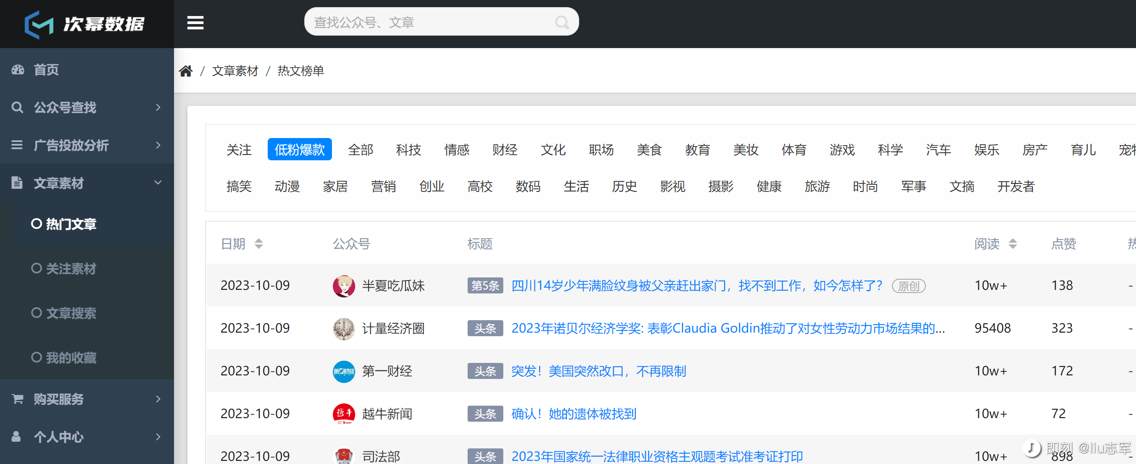Select the 摄影 category tab
Image resolution: width=1136 pixels, height=464 pixels.
[x=721, y=186]
